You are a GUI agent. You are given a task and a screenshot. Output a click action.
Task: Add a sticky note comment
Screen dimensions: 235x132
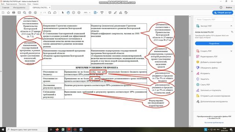(110, 13)
